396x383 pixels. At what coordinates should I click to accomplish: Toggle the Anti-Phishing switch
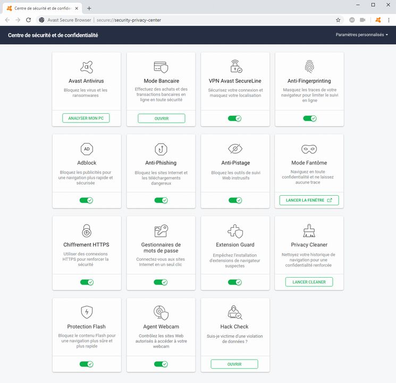161,200
